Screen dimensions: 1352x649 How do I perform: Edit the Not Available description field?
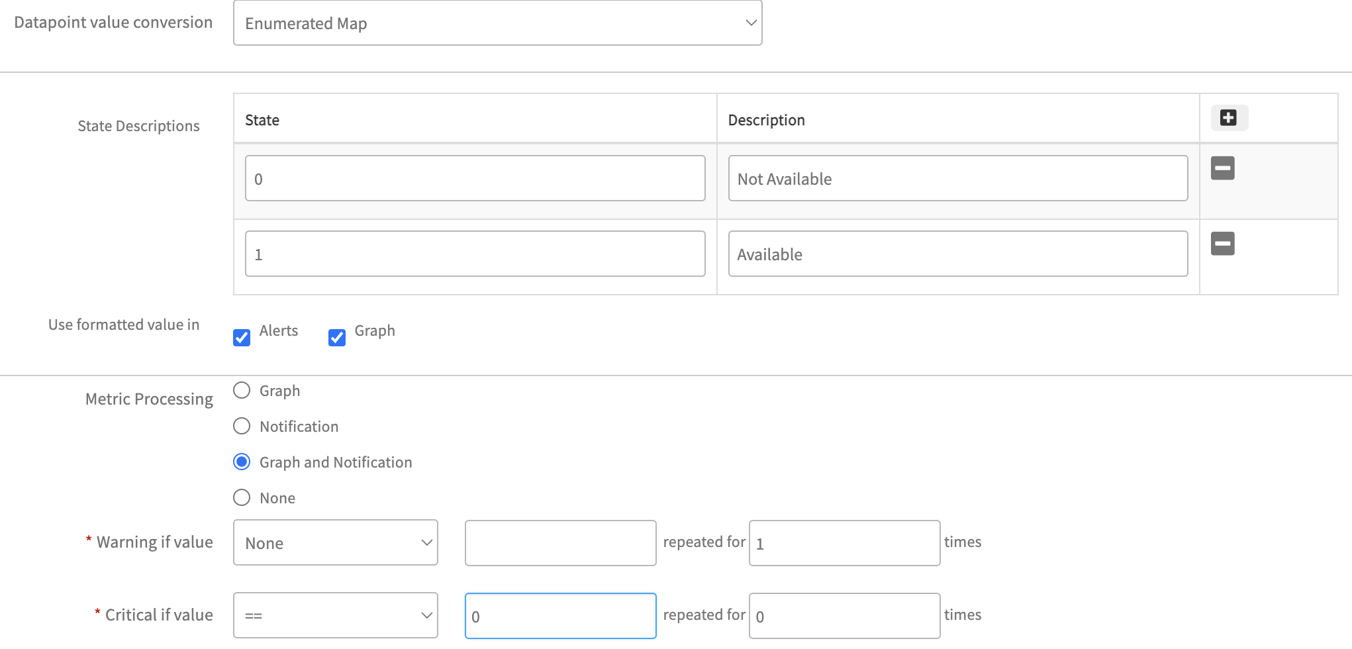tap(957, 179)
